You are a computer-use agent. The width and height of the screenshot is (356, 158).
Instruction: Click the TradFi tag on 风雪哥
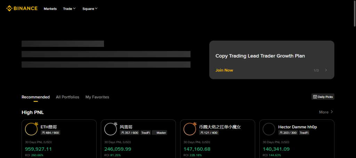146,133
